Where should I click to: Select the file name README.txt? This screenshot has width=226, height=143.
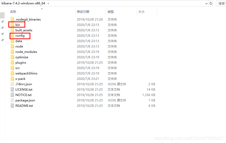point(24,106)
